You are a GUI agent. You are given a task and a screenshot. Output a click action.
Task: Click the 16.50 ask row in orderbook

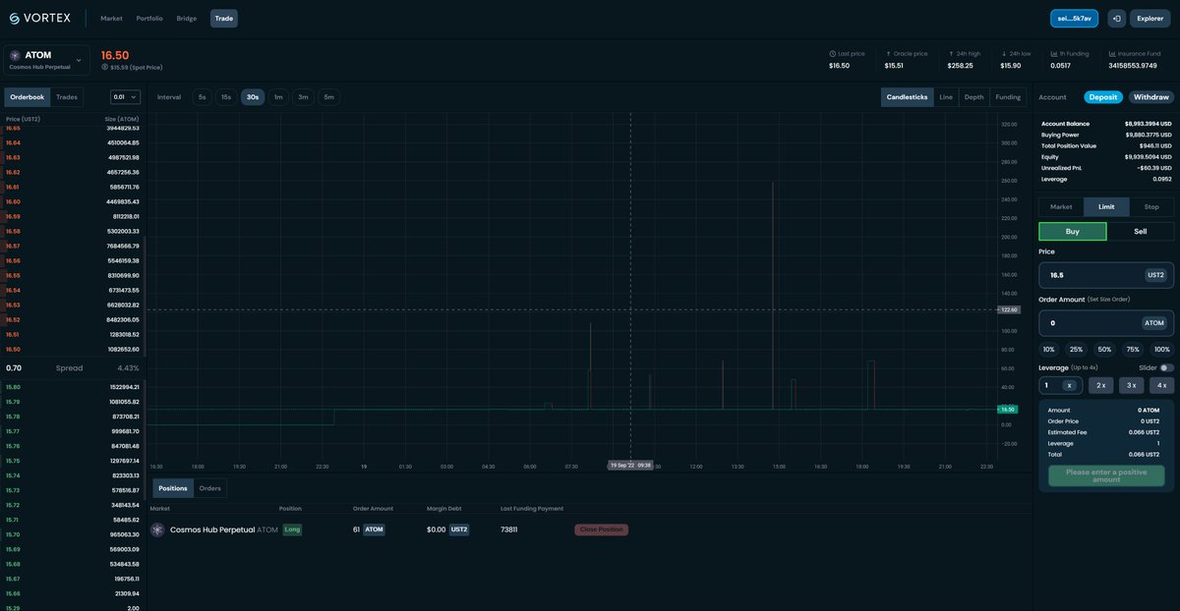point(73,349)
